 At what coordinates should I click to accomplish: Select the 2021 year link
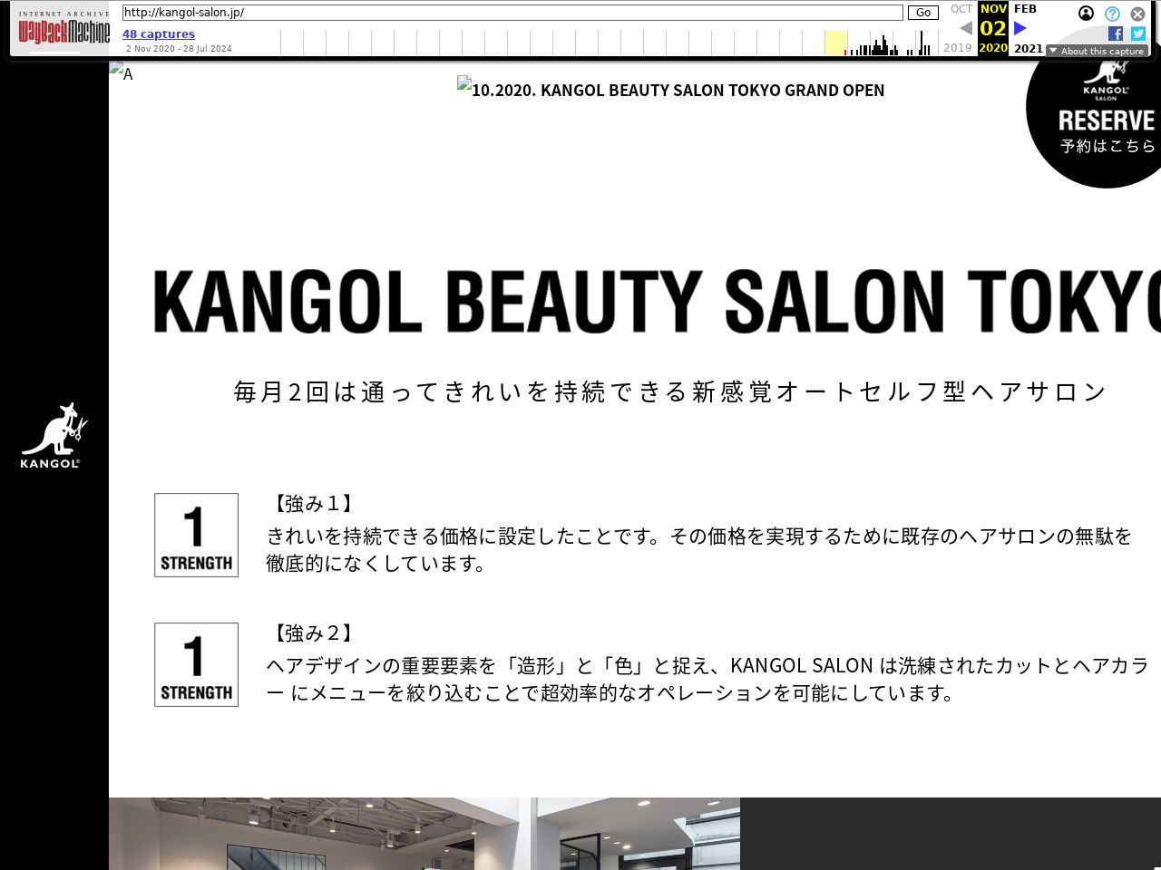pyautogui.click(x=1029, y=48)
